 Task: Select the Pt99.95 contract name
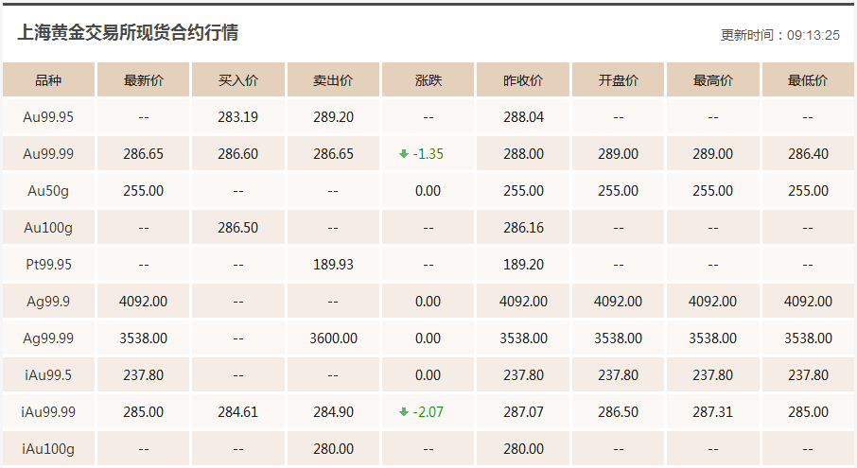click(48, 265)
